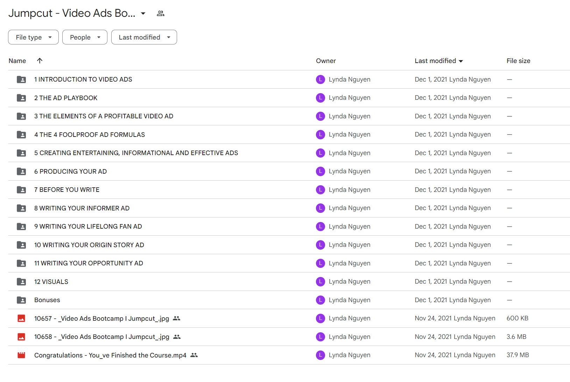Click the '600 KB' file size value
The image size is (570, 382).
point(518,318)
